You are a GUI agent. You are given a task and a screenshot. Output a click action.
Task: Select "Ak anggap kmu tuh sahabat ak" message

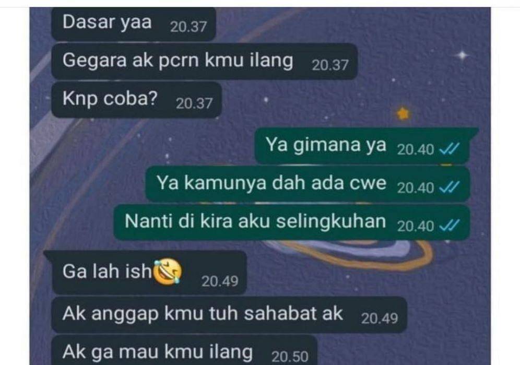click(x=229, y=314)
